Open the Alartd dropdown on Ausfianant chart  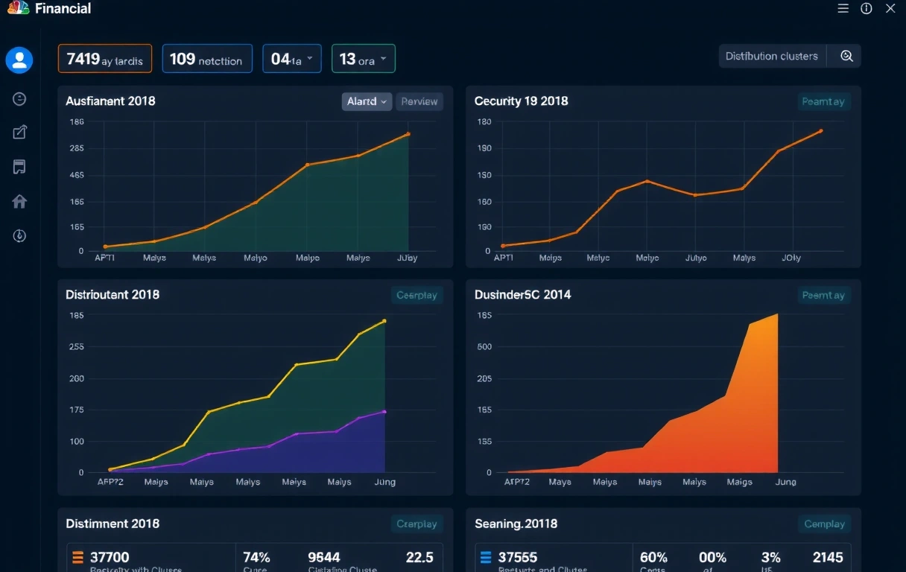point(366,101)
